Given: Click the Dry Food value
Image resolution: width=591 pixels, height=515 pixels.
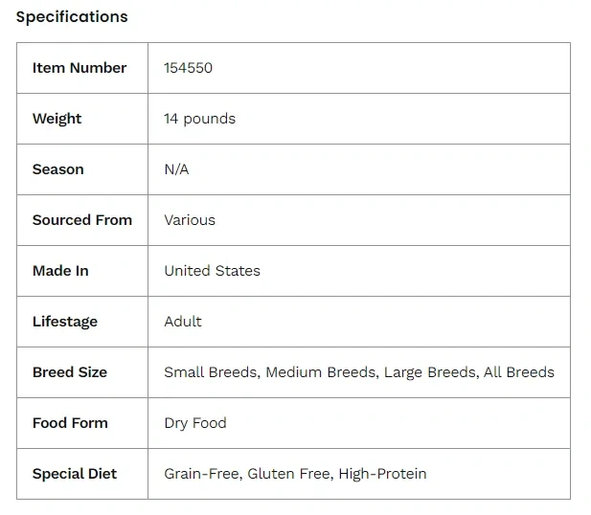Looking at the screenshot, I should tap(195, 423).
